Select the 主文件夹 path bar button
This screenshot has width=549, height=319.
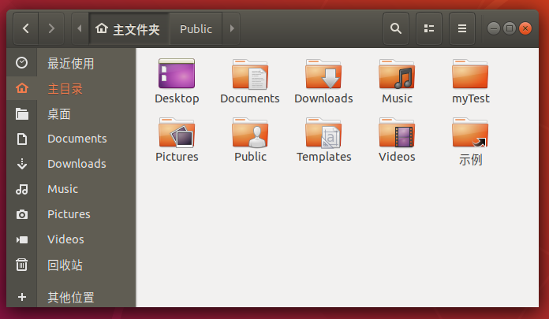[x=127, y=28]
